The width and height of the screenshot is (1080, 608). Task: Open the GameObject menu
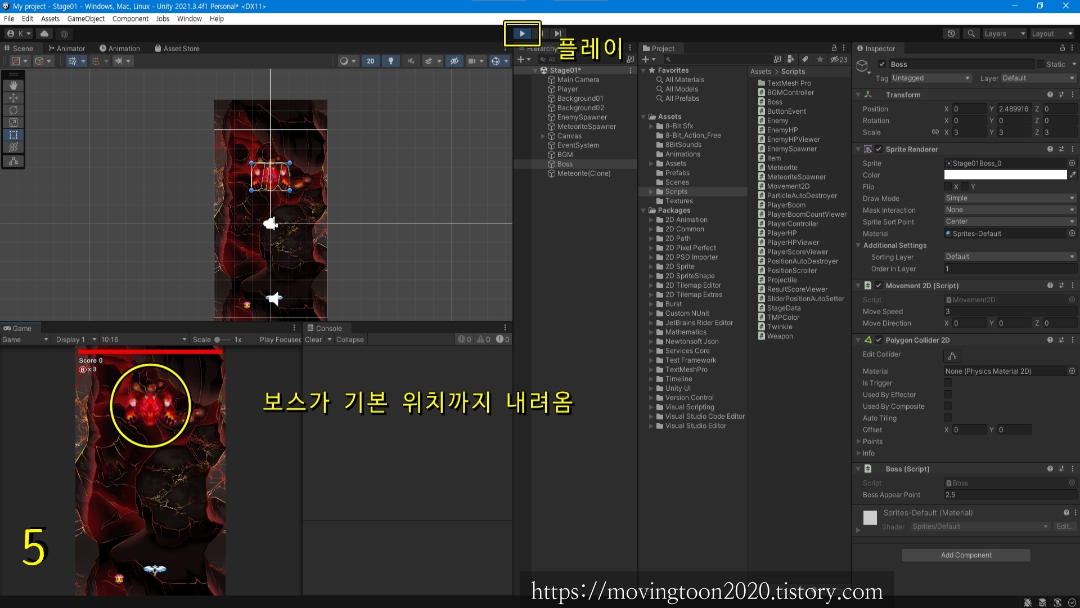click(x=86, y=19)
